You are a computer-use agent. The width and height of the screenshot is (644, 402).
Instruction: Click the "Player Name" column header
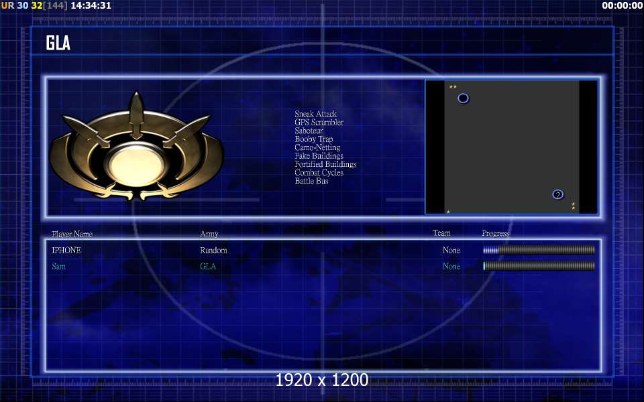(x=72, y=234)
